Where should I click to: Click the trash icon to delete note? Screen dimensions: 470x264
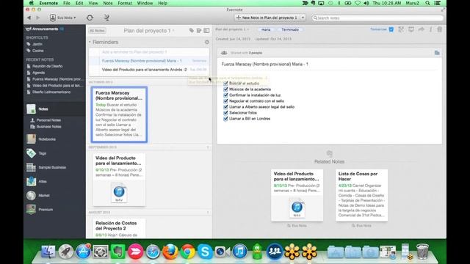tap(439, 29)
